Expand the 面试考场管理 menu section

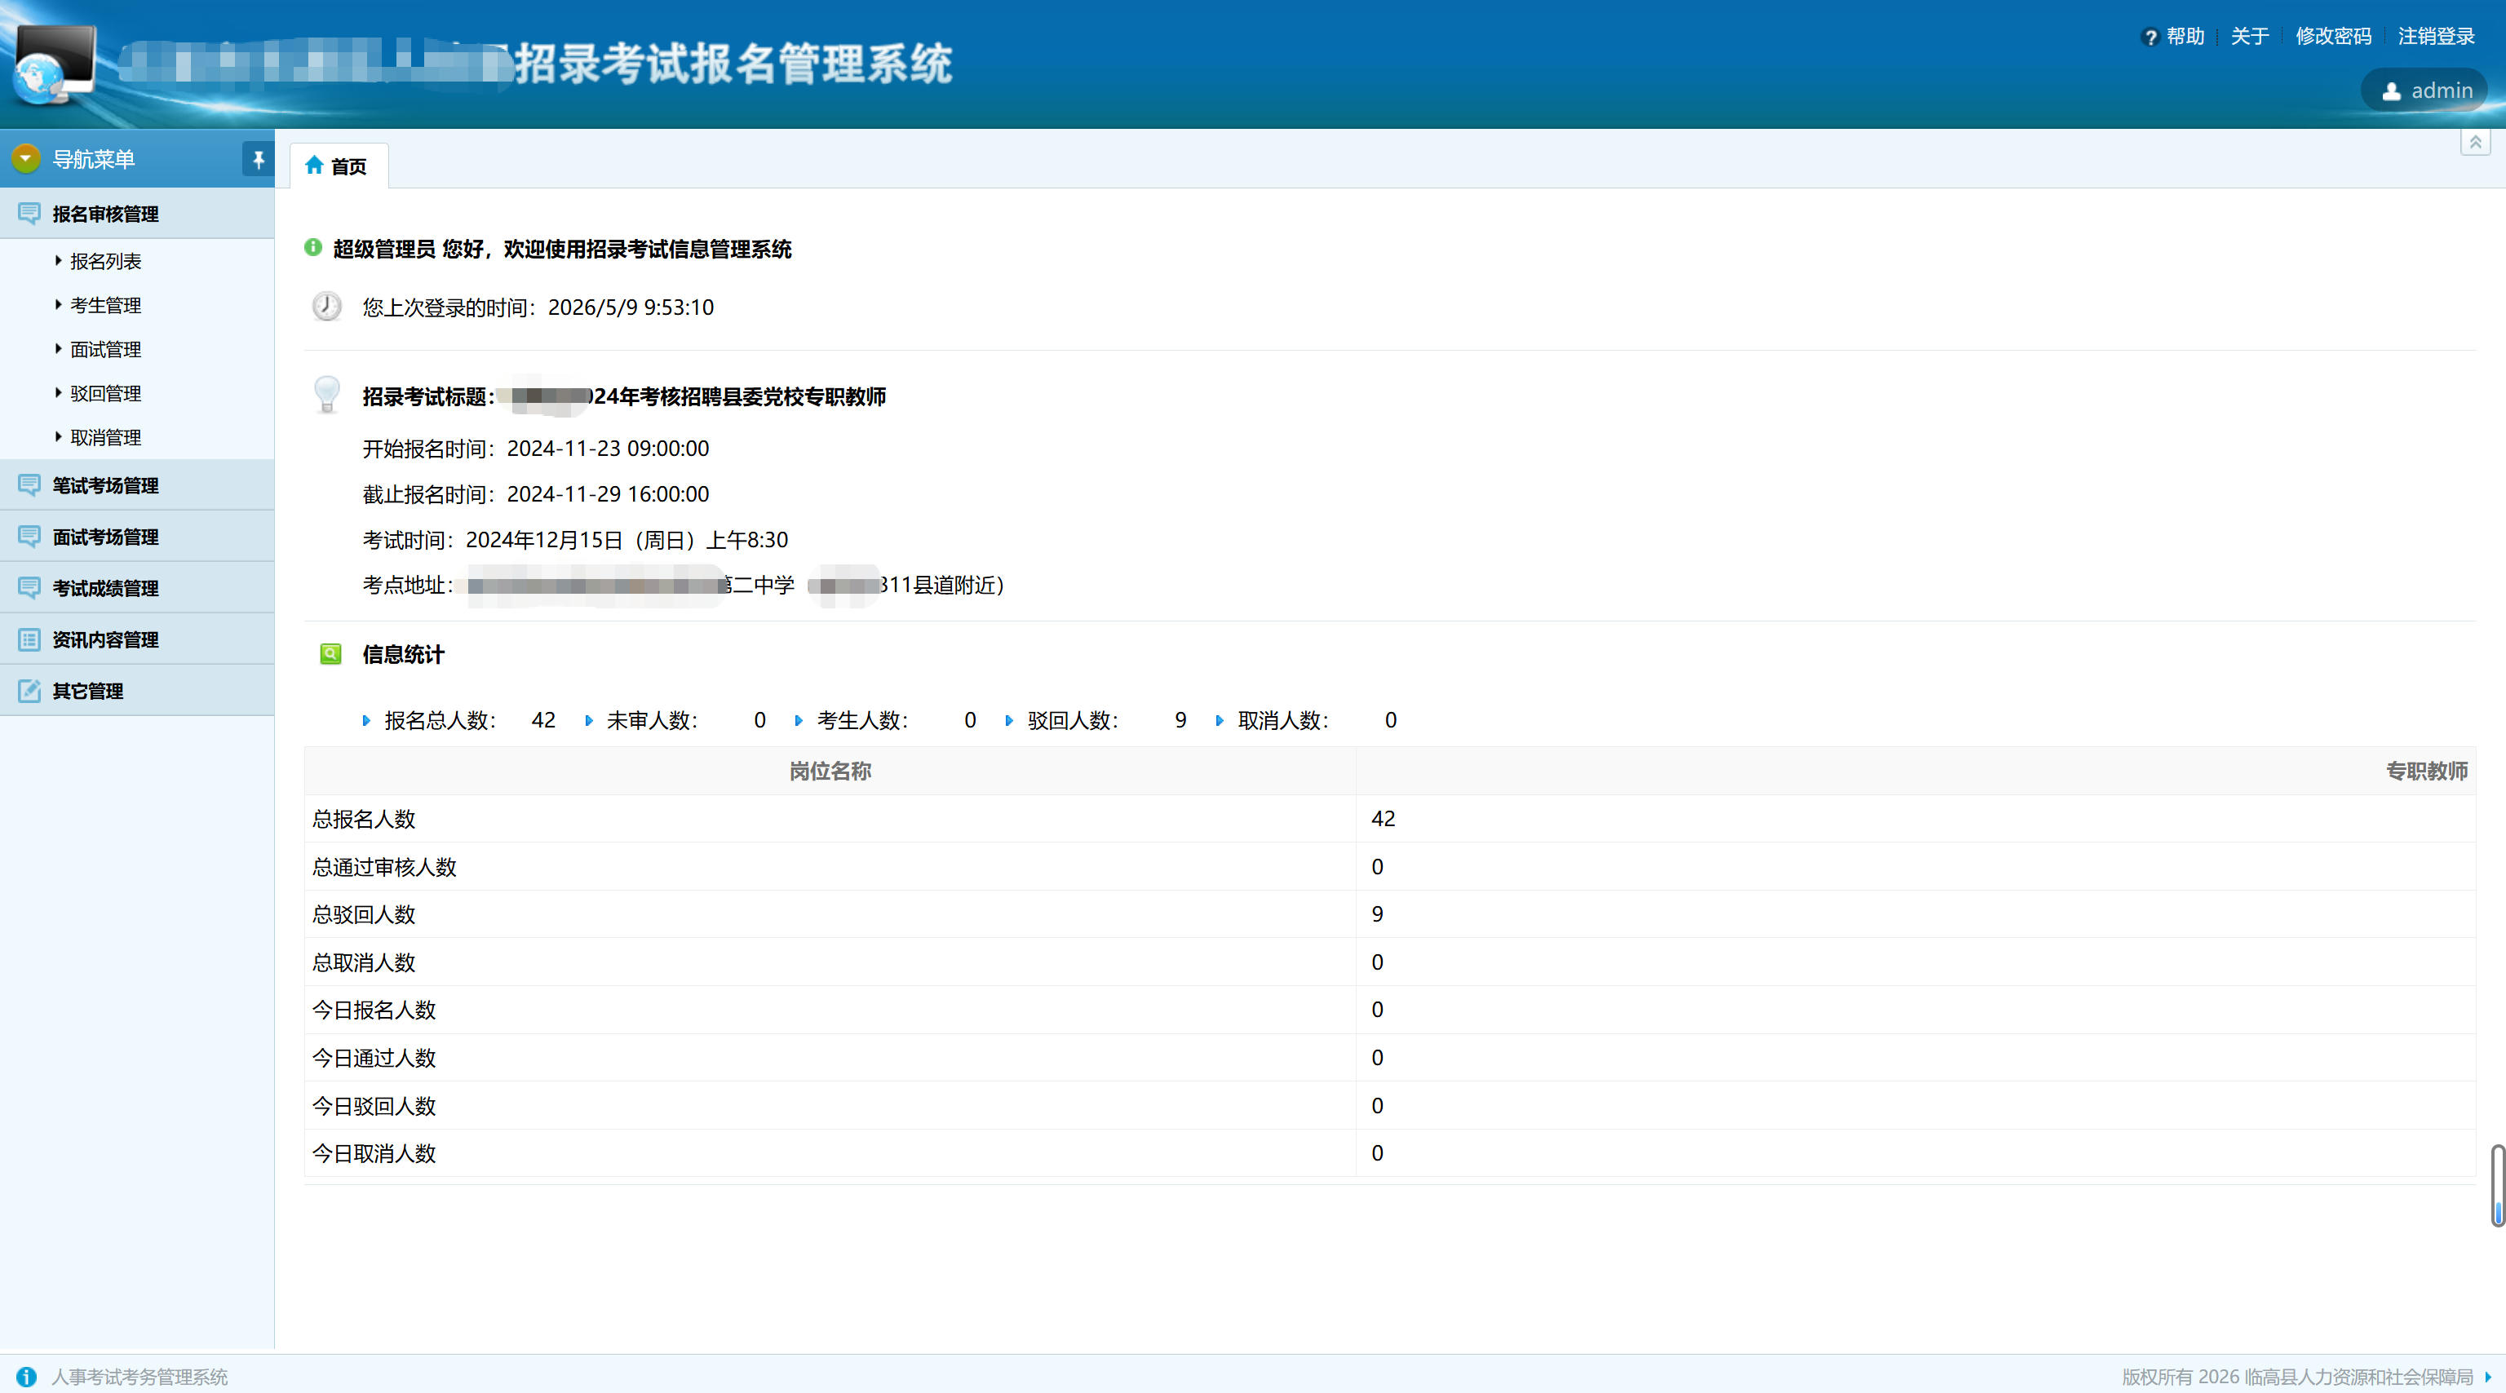coord(137,536)
